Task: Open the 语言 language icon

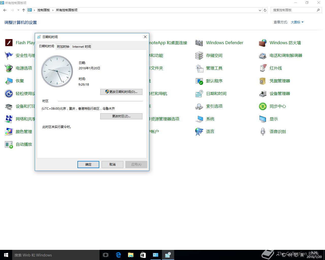Action: (x=199, y=132)
